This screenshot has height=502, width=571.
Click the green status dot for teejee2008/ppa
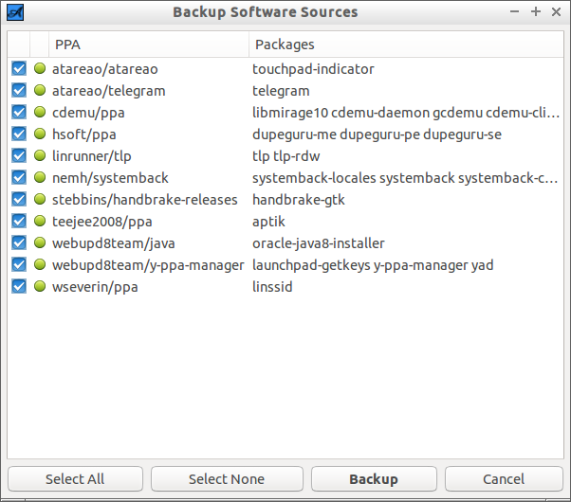pos(40,221)
